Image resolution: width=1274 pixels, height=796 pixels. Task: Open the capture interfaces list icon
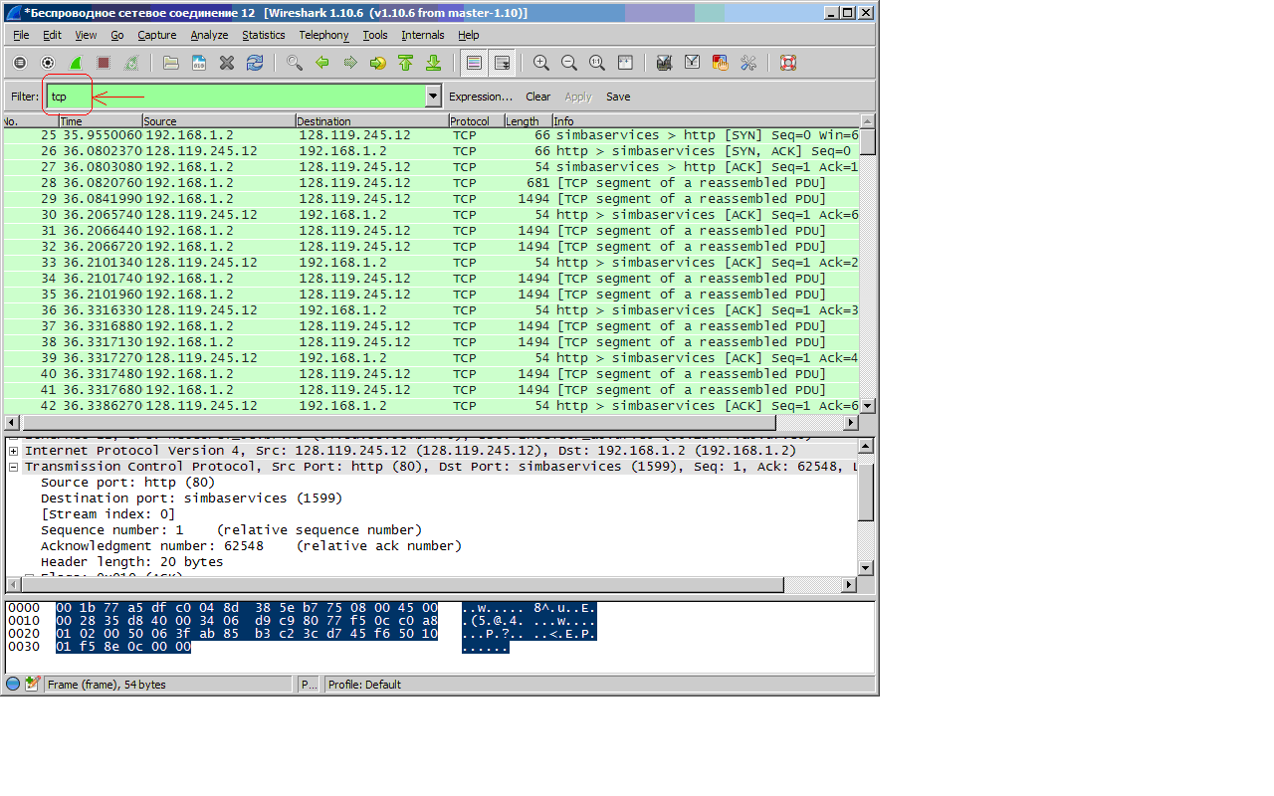[x=19, y=63]
